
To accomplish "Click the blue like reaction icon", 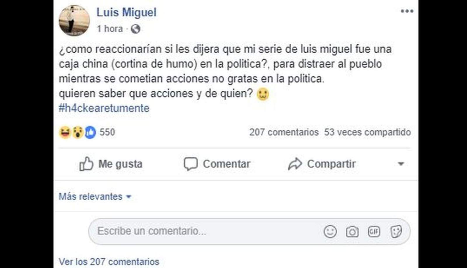I will (90, 132).
